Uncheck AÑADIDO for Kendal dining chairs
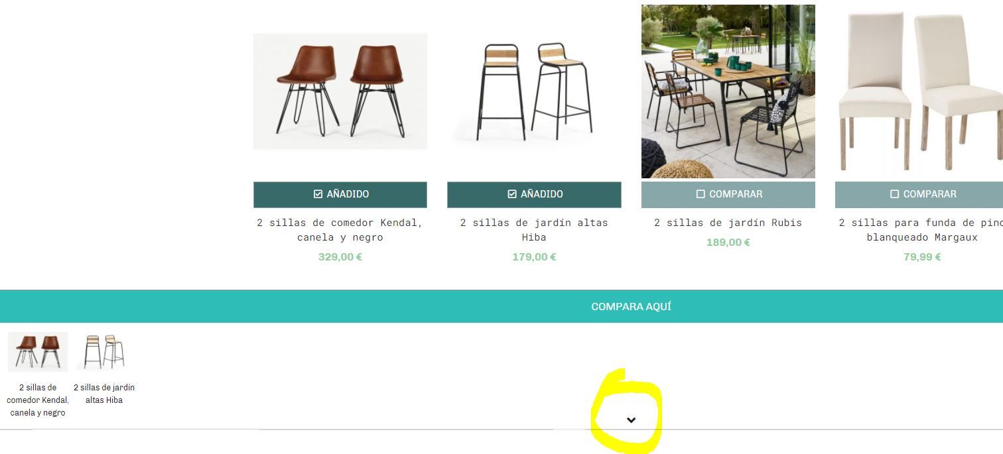Viewport: 1003px width, 454px height. [340, 194]
